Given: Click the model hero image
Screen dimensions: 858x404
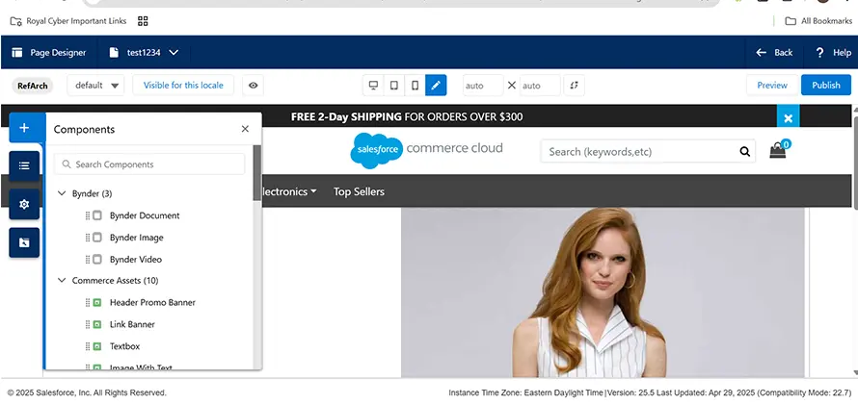Looking at the screenshot, I should pyautogui.click(x=603, y=292).
